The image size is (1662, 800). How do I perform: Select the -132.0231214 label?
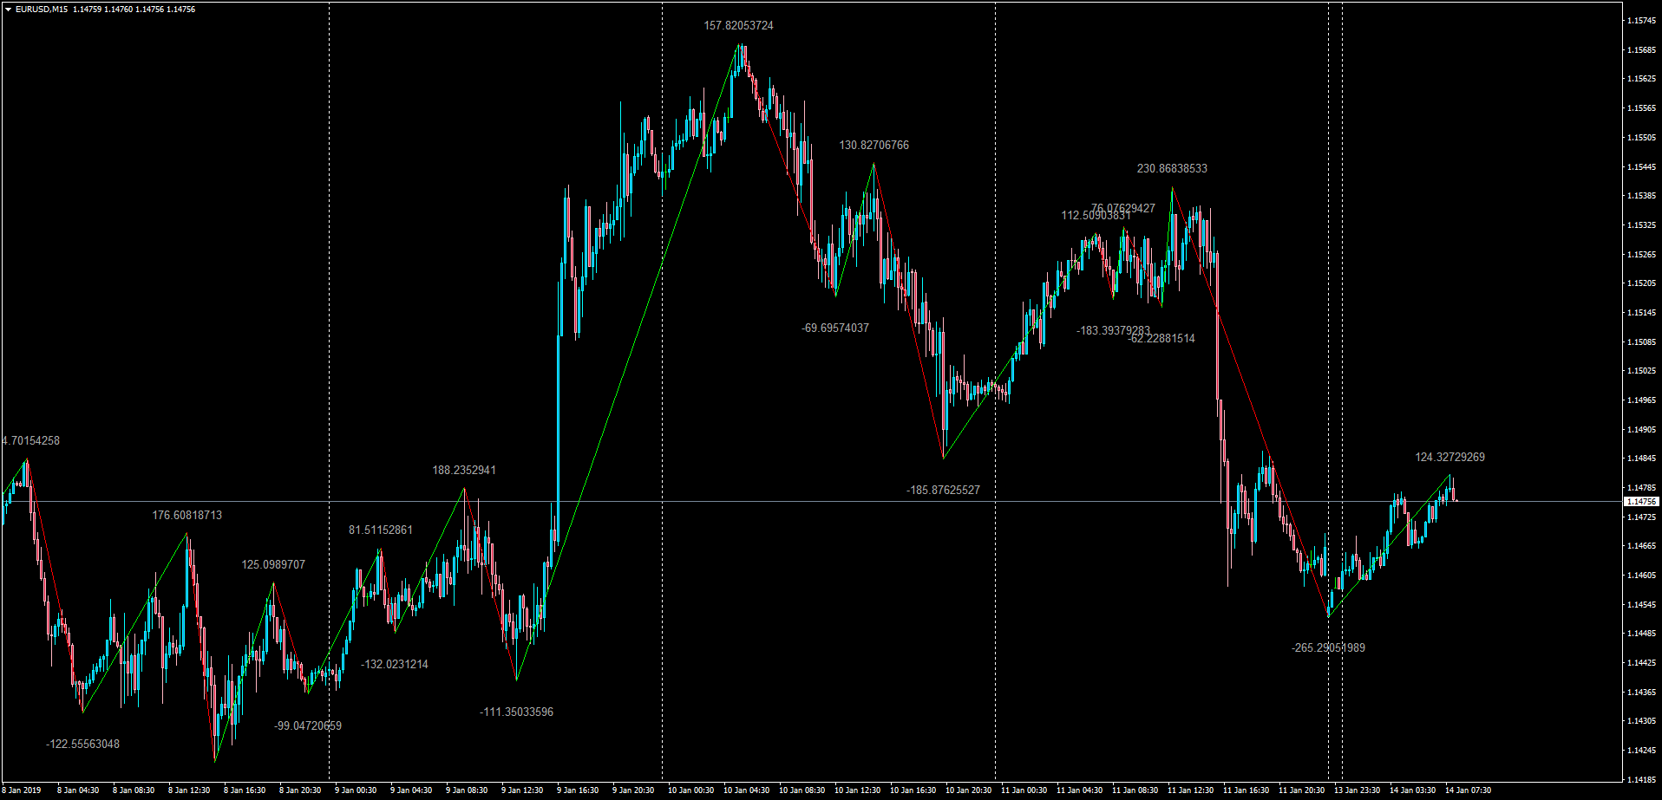(395, 665)
